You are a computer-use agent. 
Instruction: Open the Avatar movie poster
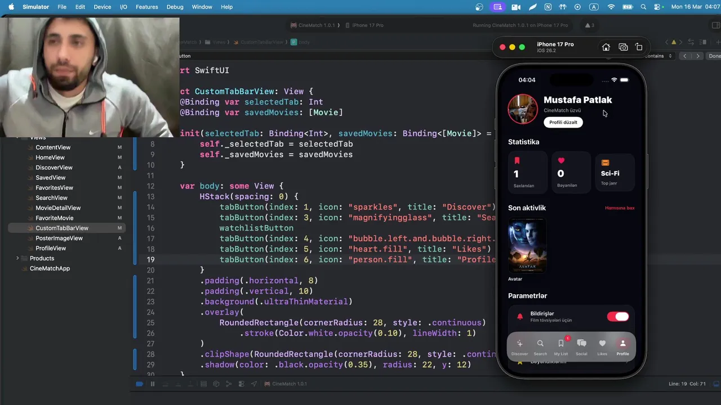point(527,245)
